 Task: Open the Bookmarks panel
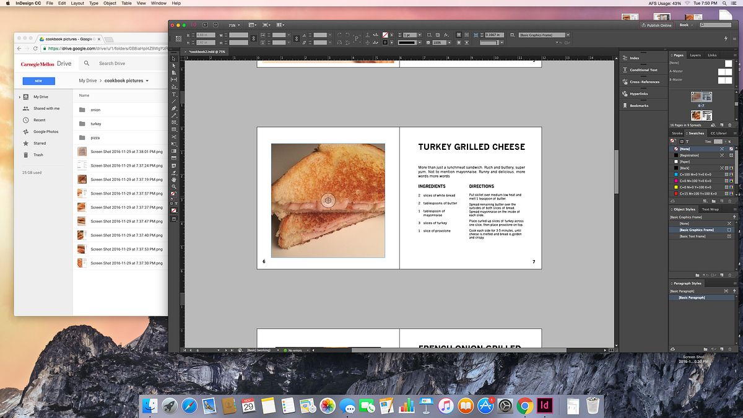pyautogui.click(x=638, y=105)
